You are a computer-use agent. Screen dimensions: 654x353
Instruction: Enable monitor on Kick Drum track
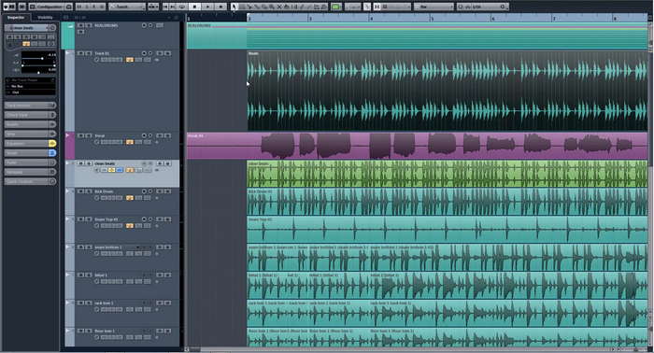point(150,191)
